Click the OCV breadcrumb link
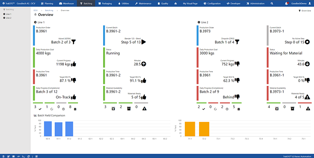The width and height of the screenshot is (314, 158). 35,10
